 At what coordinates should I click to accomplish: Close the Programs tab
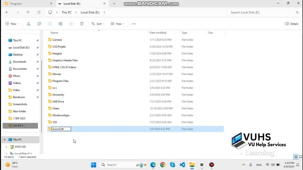pyautogui.click(x=51, y=4)
